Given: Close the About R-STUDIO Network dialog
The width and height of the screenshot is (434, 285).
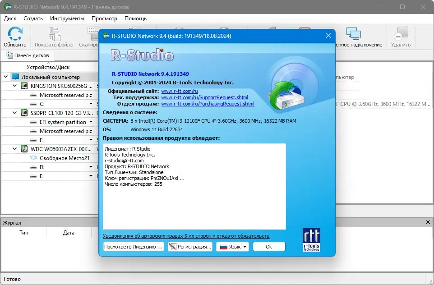Looking at the screenshot, I should 328,36.
